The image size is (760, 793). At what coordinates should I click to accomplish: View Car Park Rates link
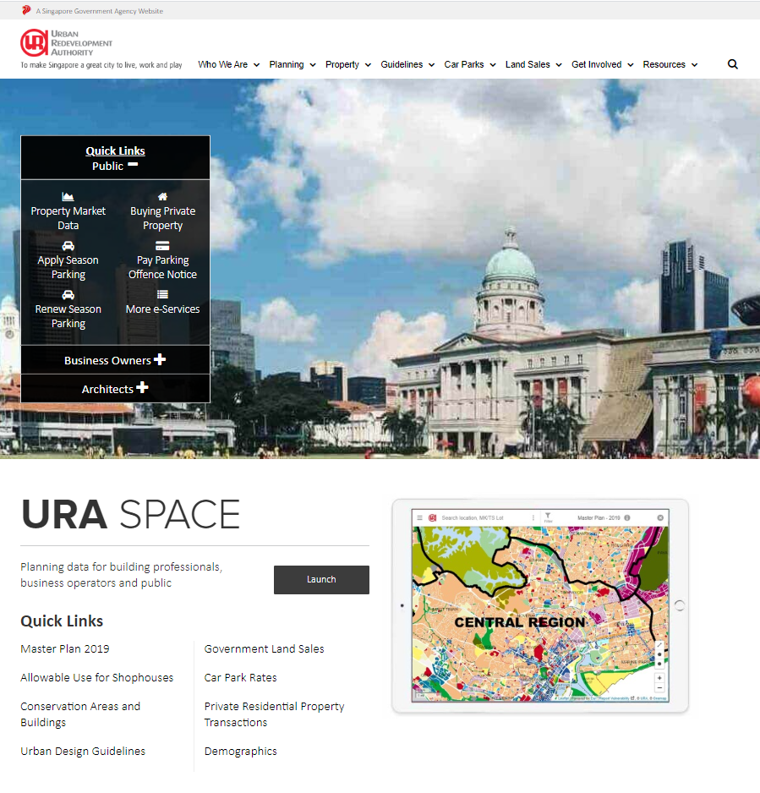click(241, 678)
